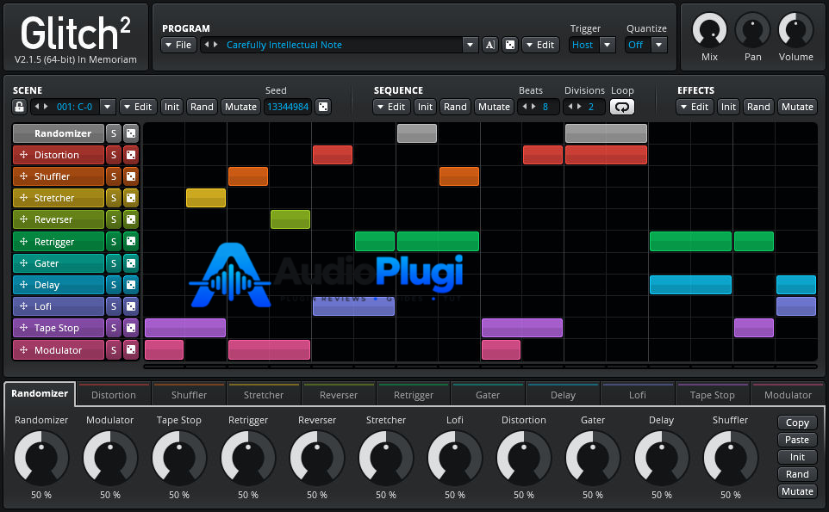This screenshot has height=512, width=829.
Task: Click the Retrigger row dice icon
Action: (131, 241)
